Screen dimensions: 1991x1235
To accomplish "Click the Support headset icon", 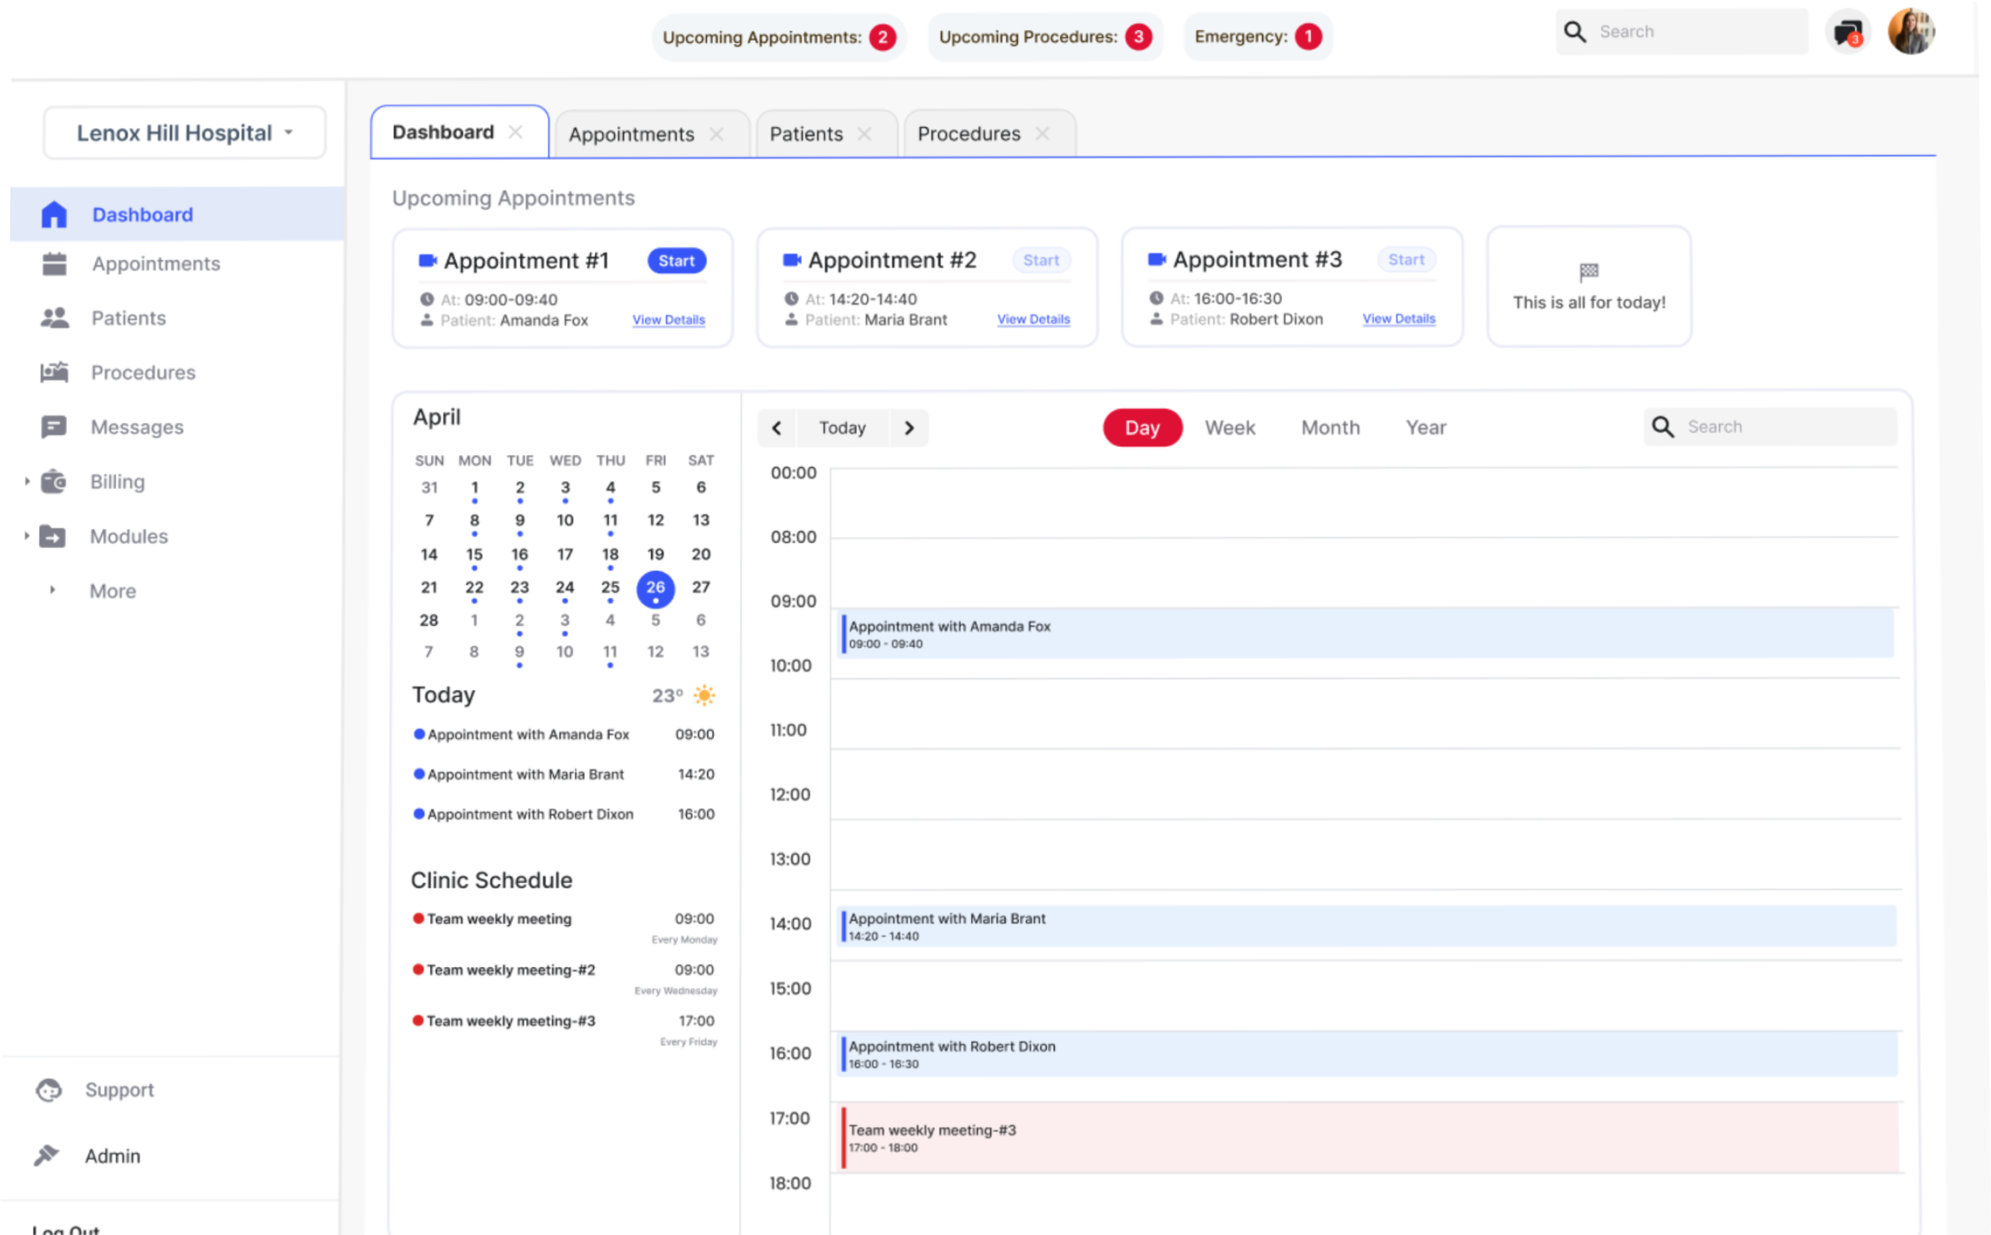I will pyautogui.click(x=49, y=1089).
